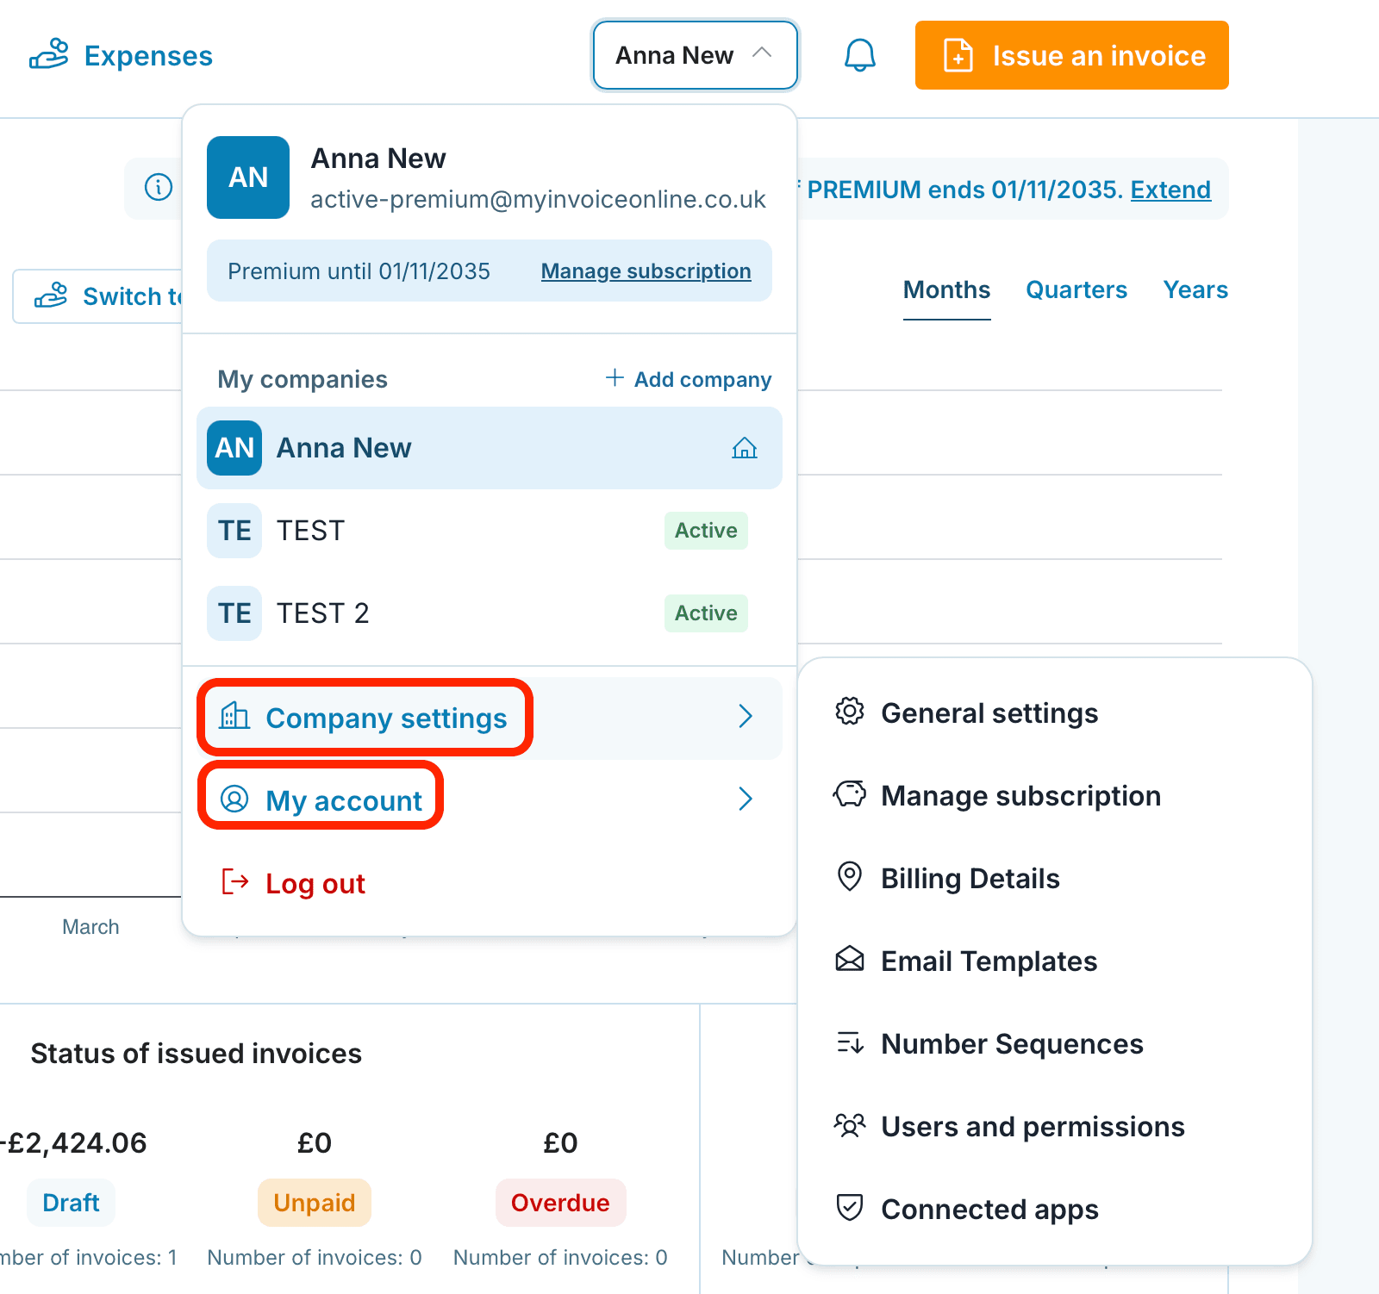The image size is (1379, 1294).
Task: Click the Switch to button beside the dropdown
Action: [x=97, y=296]
